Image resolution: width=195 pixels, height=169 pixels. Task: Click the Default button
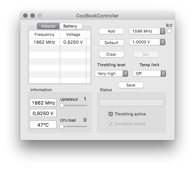click(111, 43)
